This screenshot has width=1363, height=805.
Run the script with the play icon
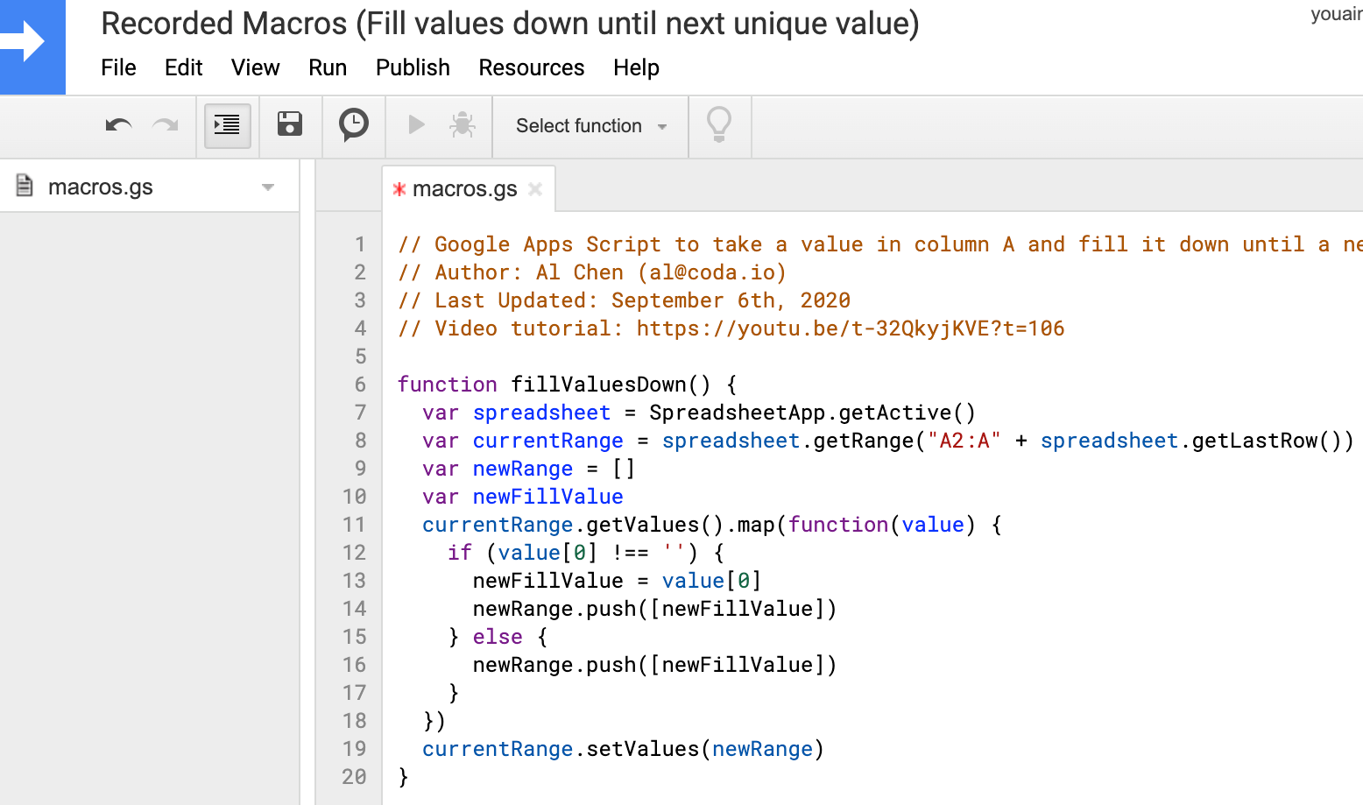(417, 125)
